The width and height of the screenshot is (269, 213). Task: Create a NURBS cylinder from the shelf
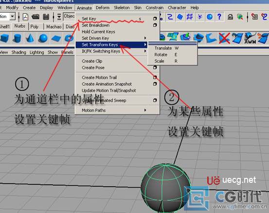17,38
